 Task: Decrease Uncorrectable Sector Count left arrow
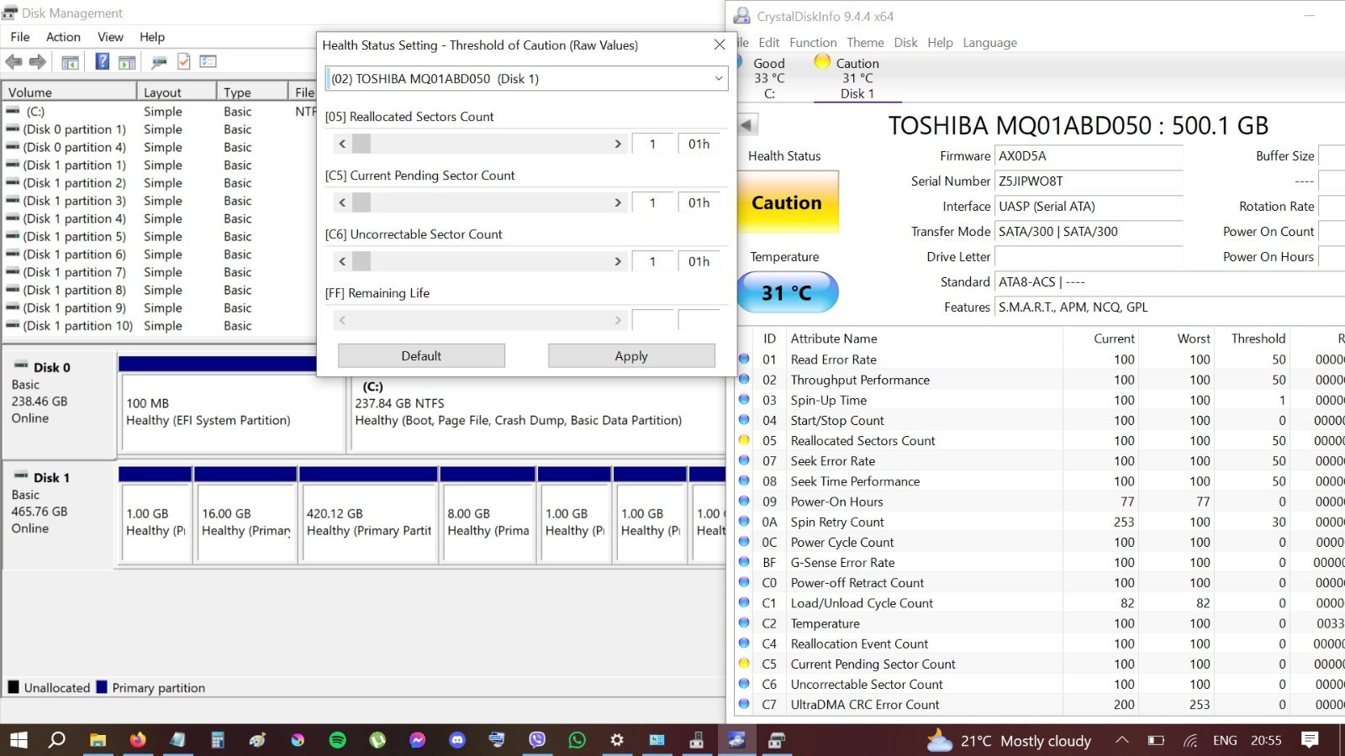click(342, 261)
